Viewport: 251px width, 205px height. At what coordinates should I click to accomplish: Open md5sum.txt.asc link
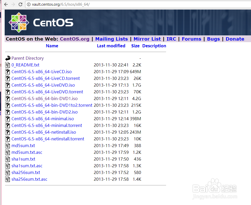pyautogui.click(x=27, y=152)
